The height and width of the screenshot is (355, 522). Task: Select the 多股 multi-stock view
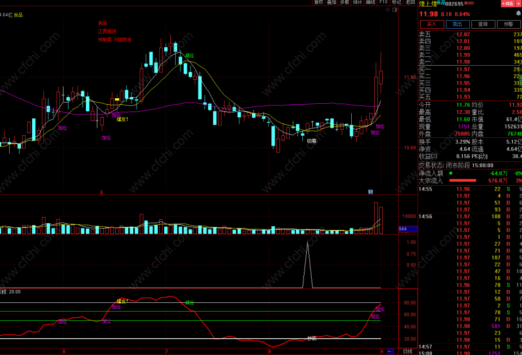(x=344, y=2)
